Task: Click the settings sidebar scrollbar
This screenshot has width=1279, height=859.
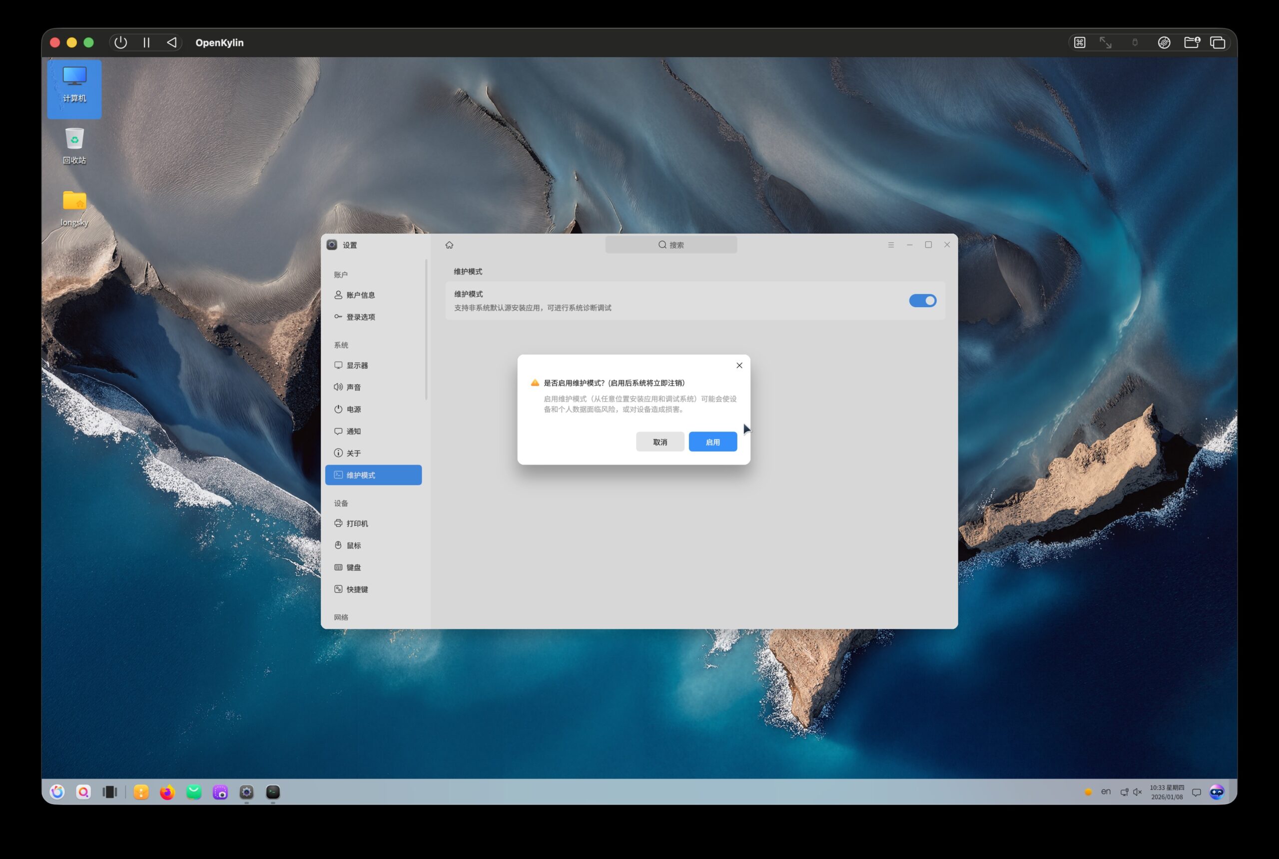Action: click(426, 329)
